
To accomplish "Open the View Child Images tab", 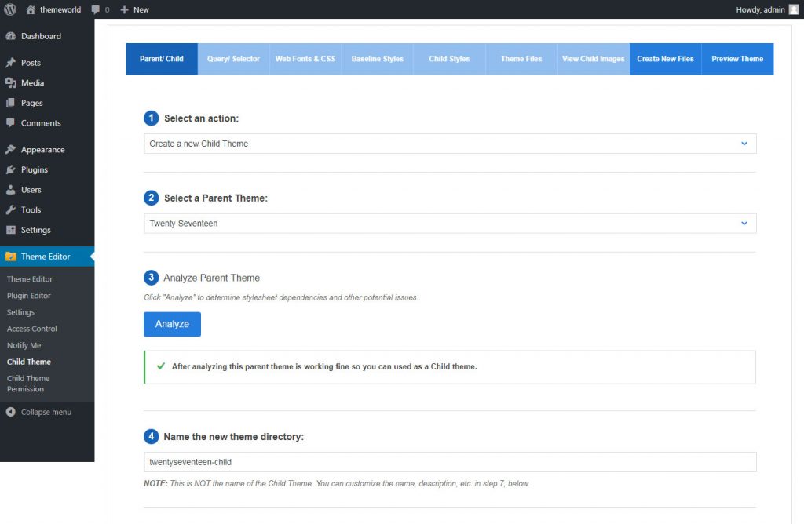I will [594, 59].
